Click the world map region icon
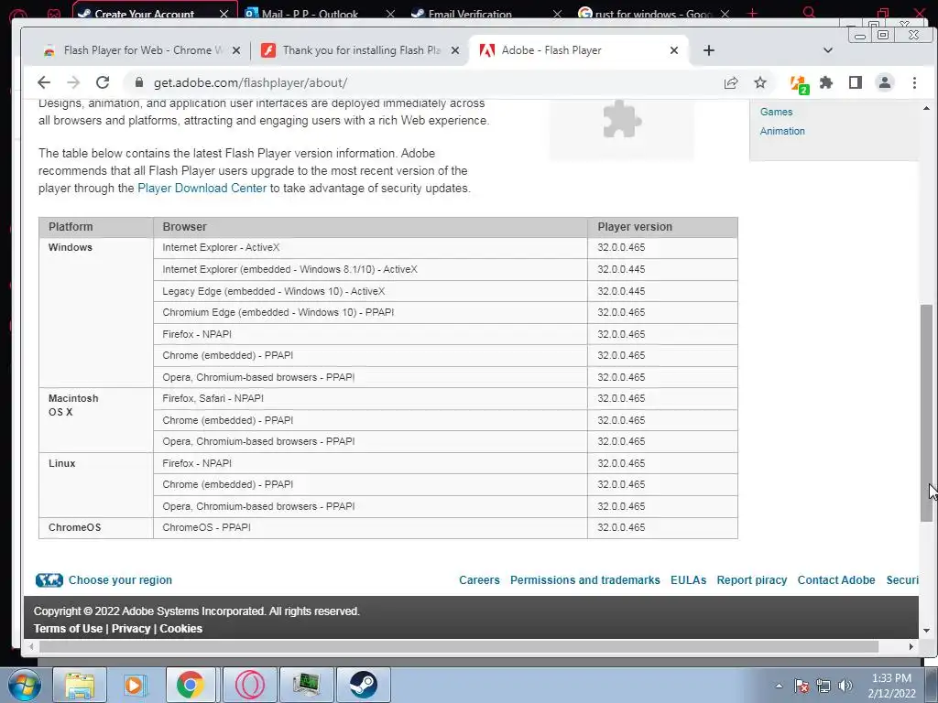Image resolution: width=938 pixels, height=703 pixels. click(49, 579)
